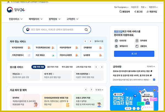Open the 민원서비스 menu
Image resolution: width=165 pixels, height=112 pixels.
pos(16,19)
